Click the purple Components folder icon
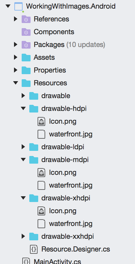The width and height of the screenshot is (135, 264). 26,32
